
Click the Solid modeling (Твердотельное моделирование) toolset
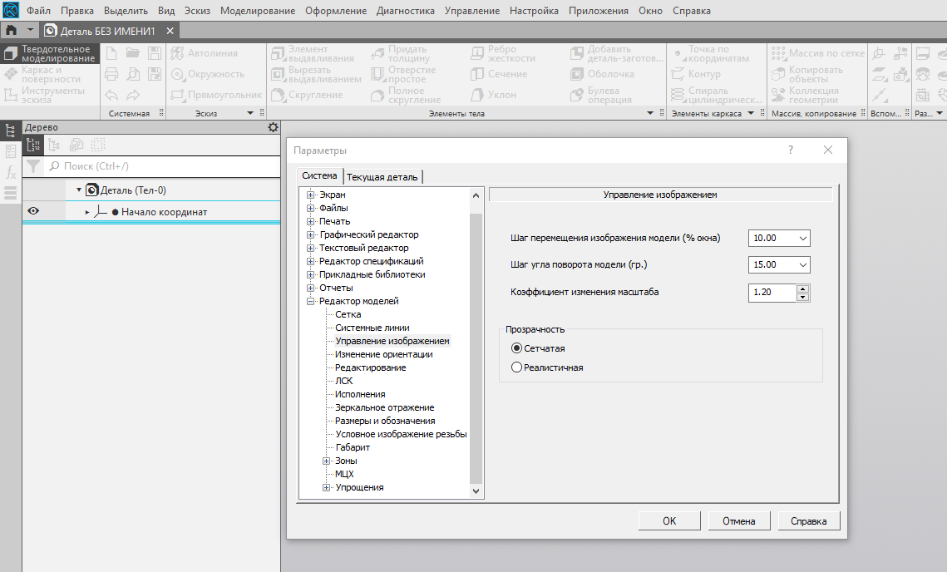pos(49,54)
